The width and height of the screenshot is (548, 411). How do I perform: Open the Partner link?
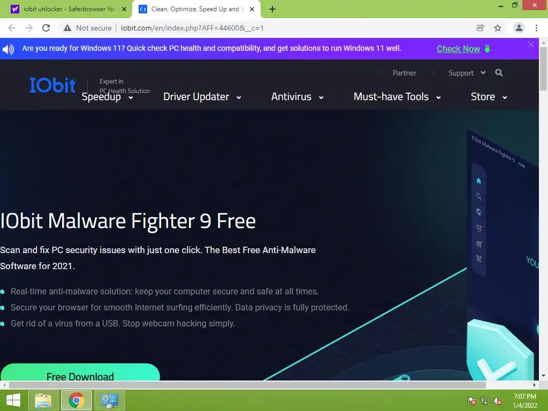405,73
